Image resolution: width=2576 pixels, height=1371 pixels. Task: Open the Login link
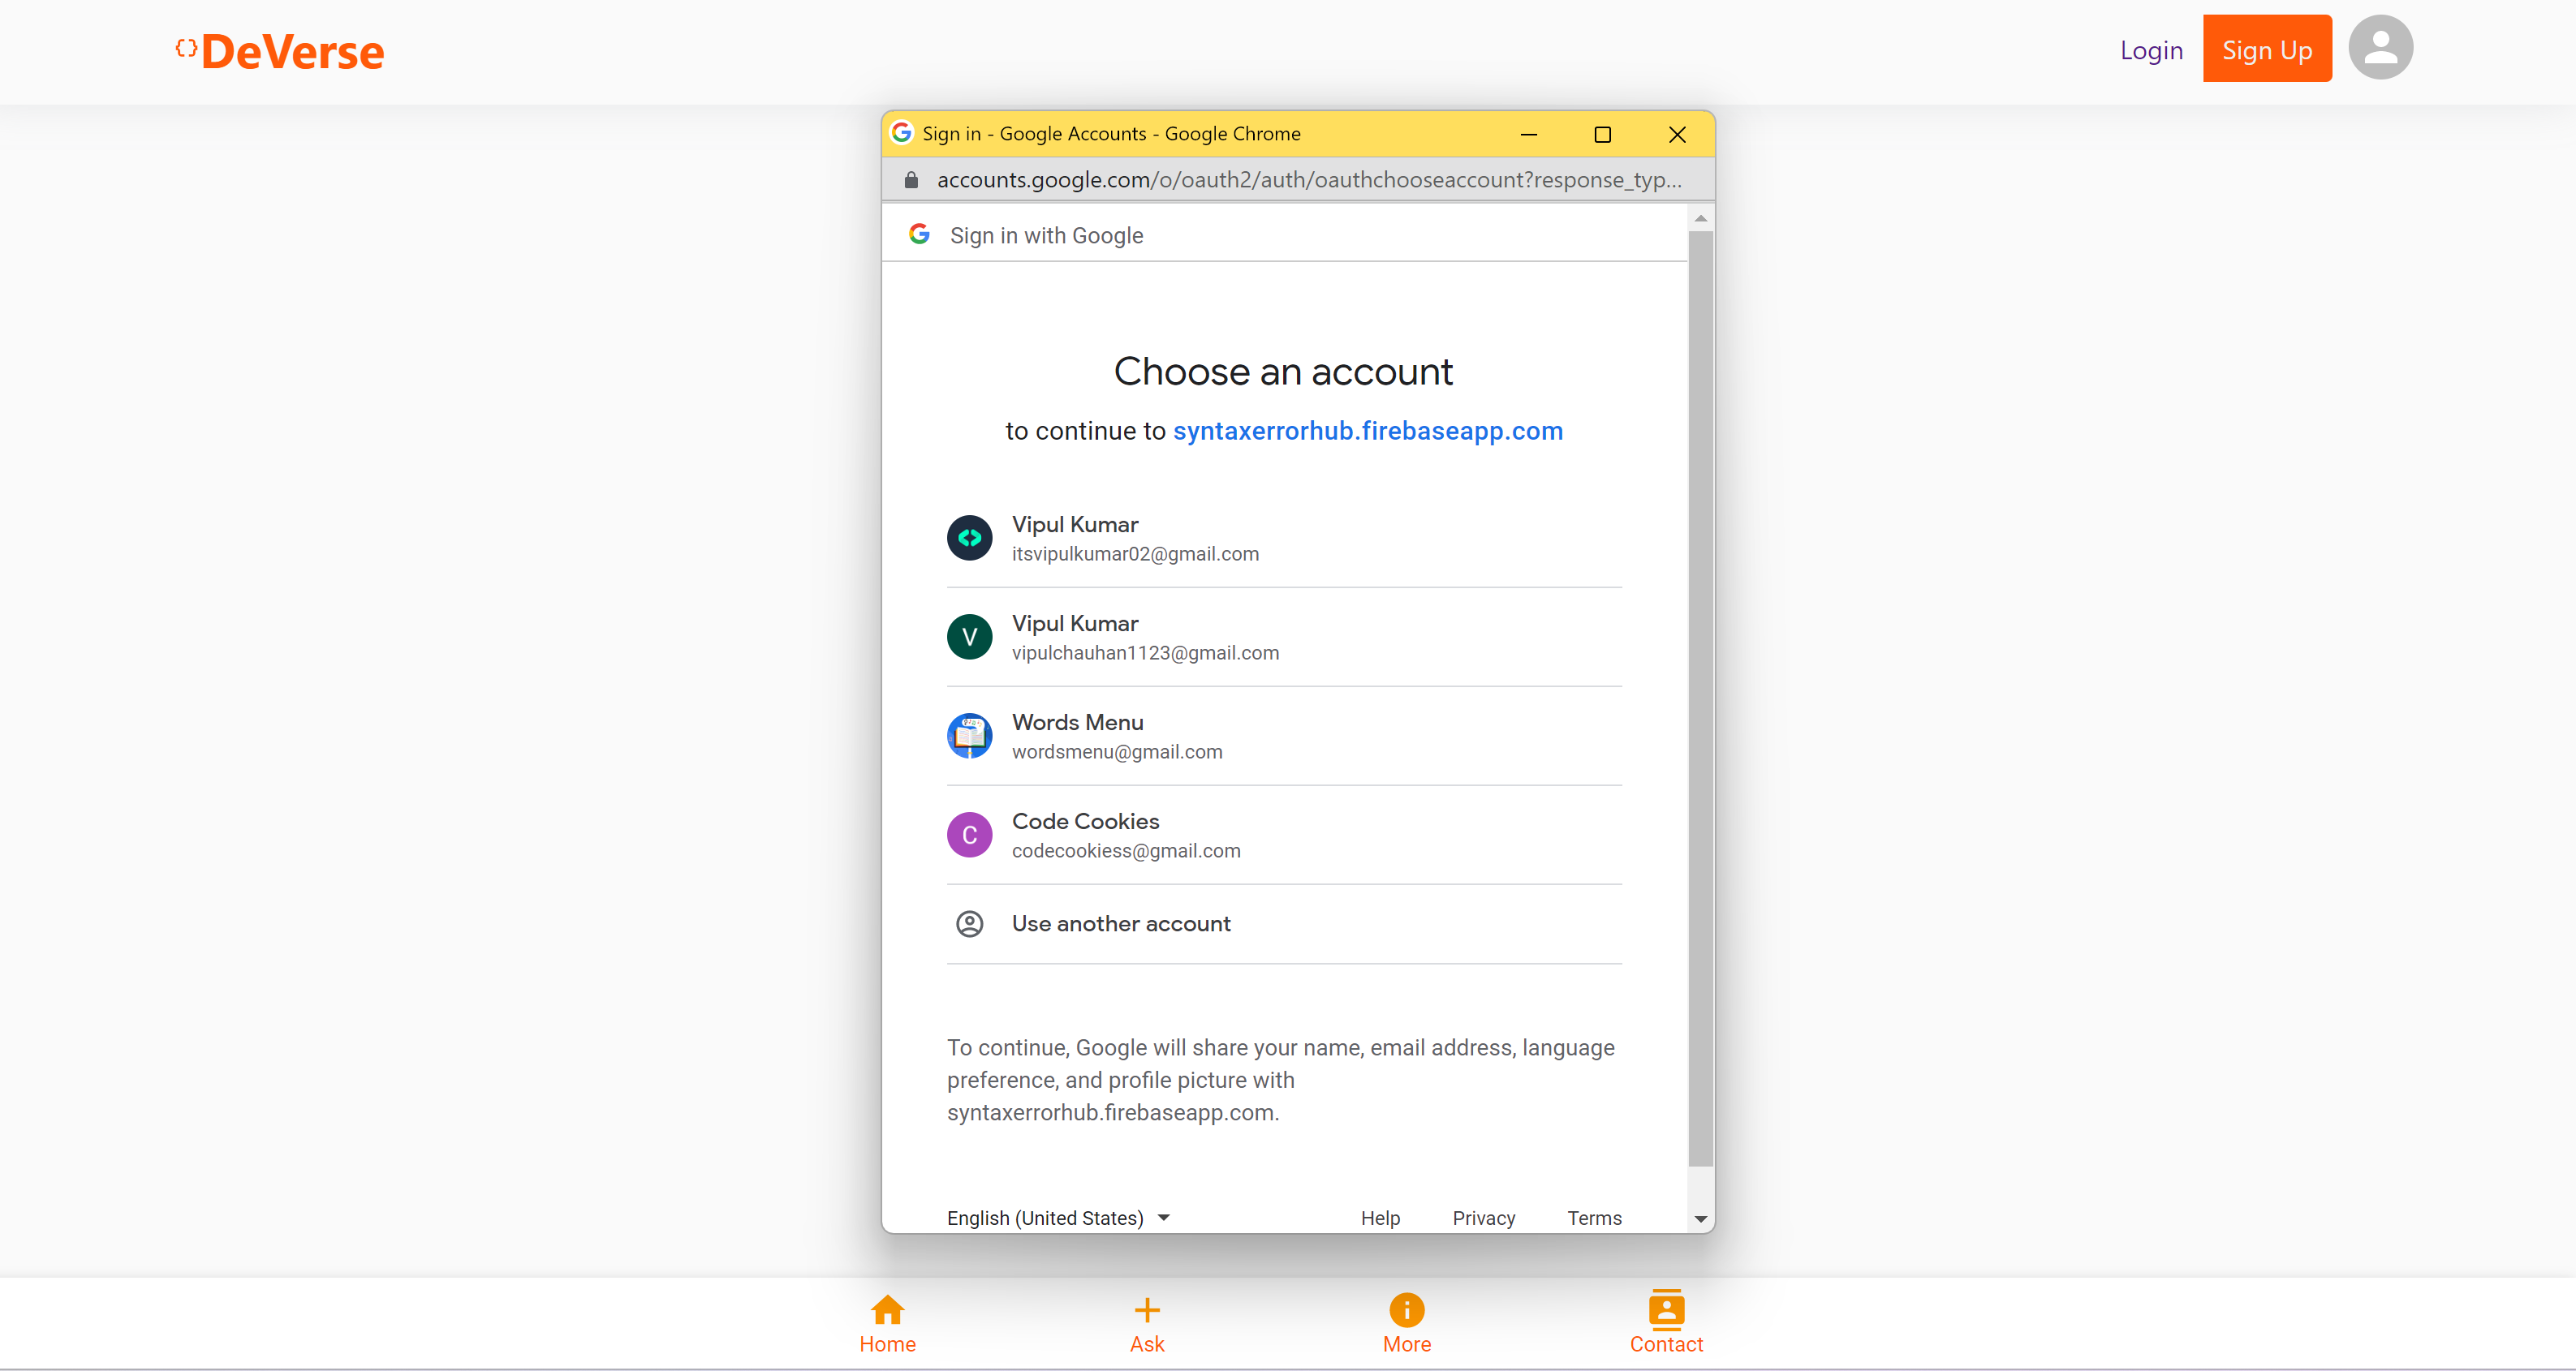[x=2151, y=50]
